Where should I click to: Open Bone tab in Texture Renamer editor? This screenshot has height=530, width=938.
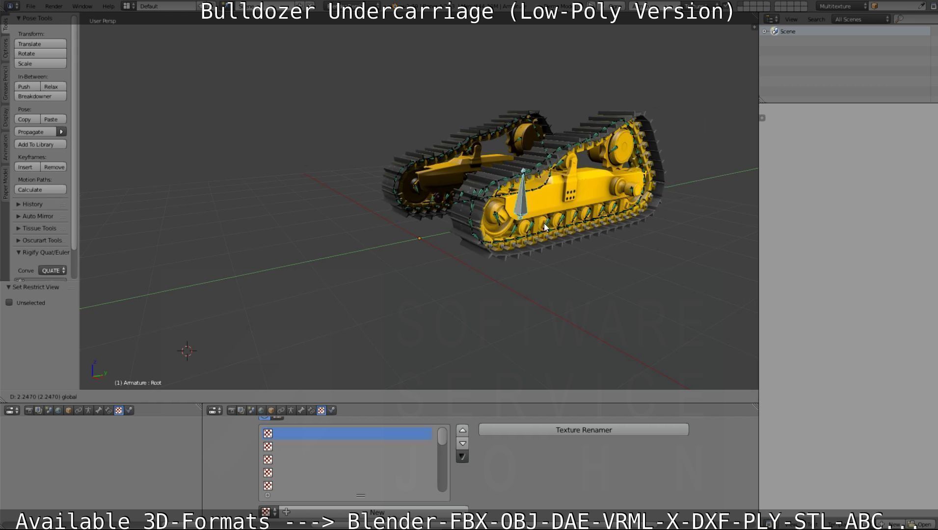(301, 410)
